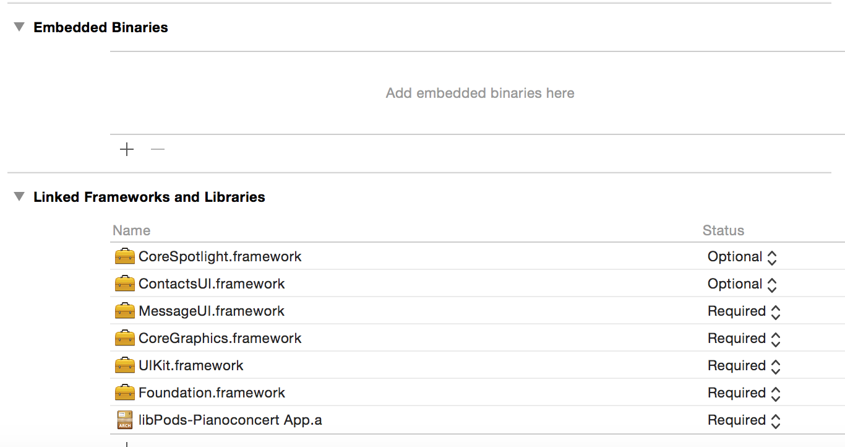
Task: Open status popup for libPods-Pianoconcert App.a
Action: tap(744, 420)
